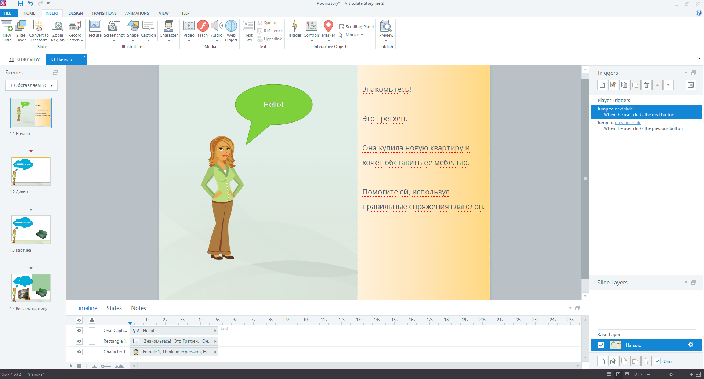This screenshot has height=379, width=704.
Task: Preview the project
Action: 386,31
